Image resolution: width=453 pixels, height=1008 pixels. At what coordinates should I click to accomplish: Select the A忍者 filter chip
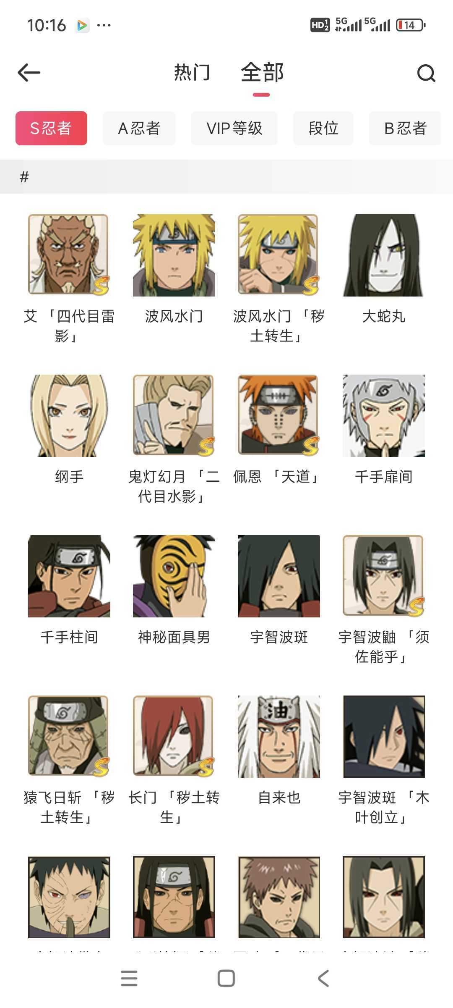[139, 128]
